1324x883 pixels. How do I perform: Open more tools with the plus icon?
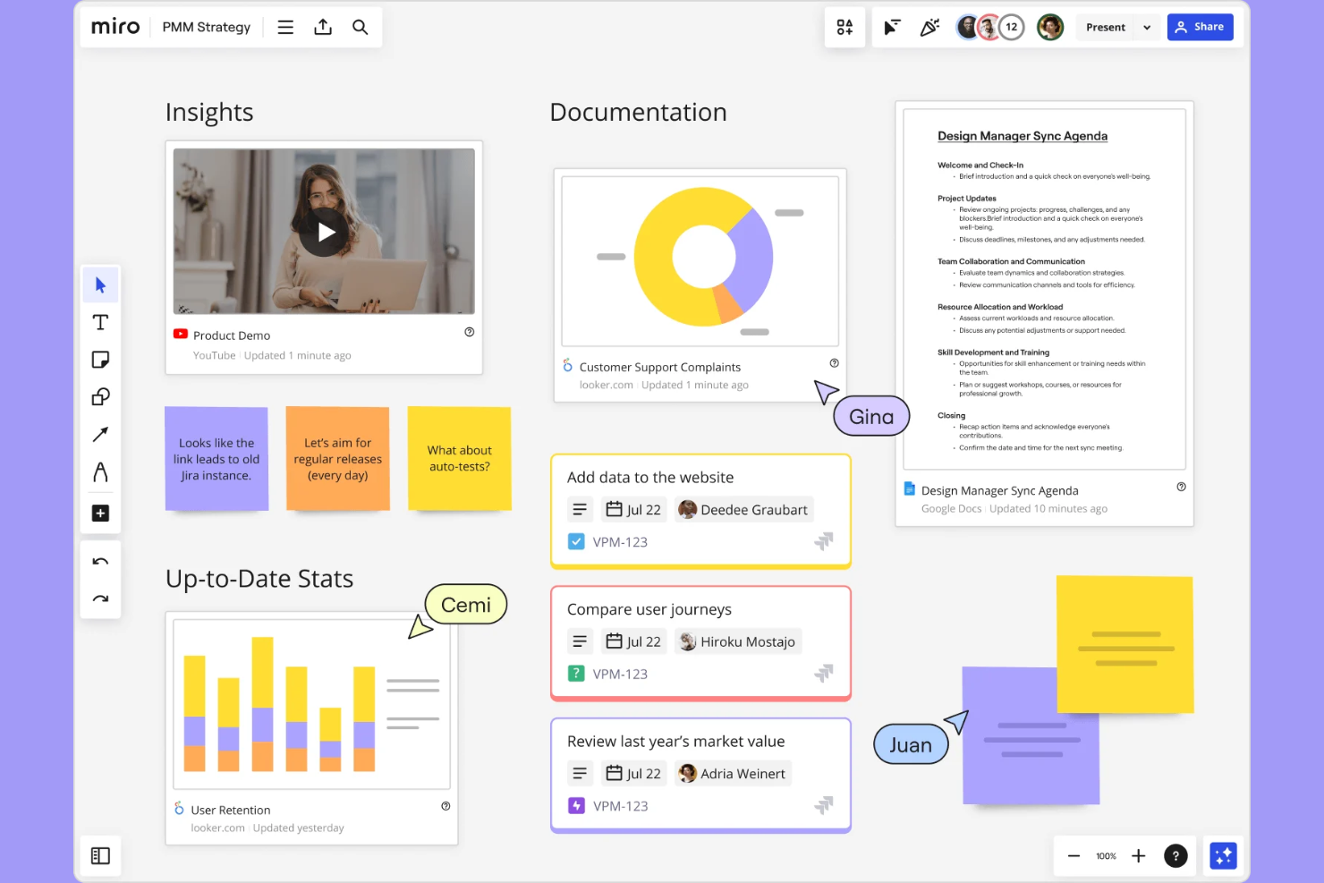100,513
